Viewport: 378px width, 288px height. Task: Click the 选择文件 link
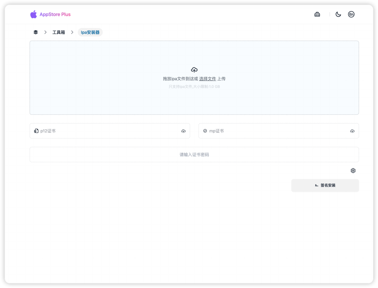207,79
